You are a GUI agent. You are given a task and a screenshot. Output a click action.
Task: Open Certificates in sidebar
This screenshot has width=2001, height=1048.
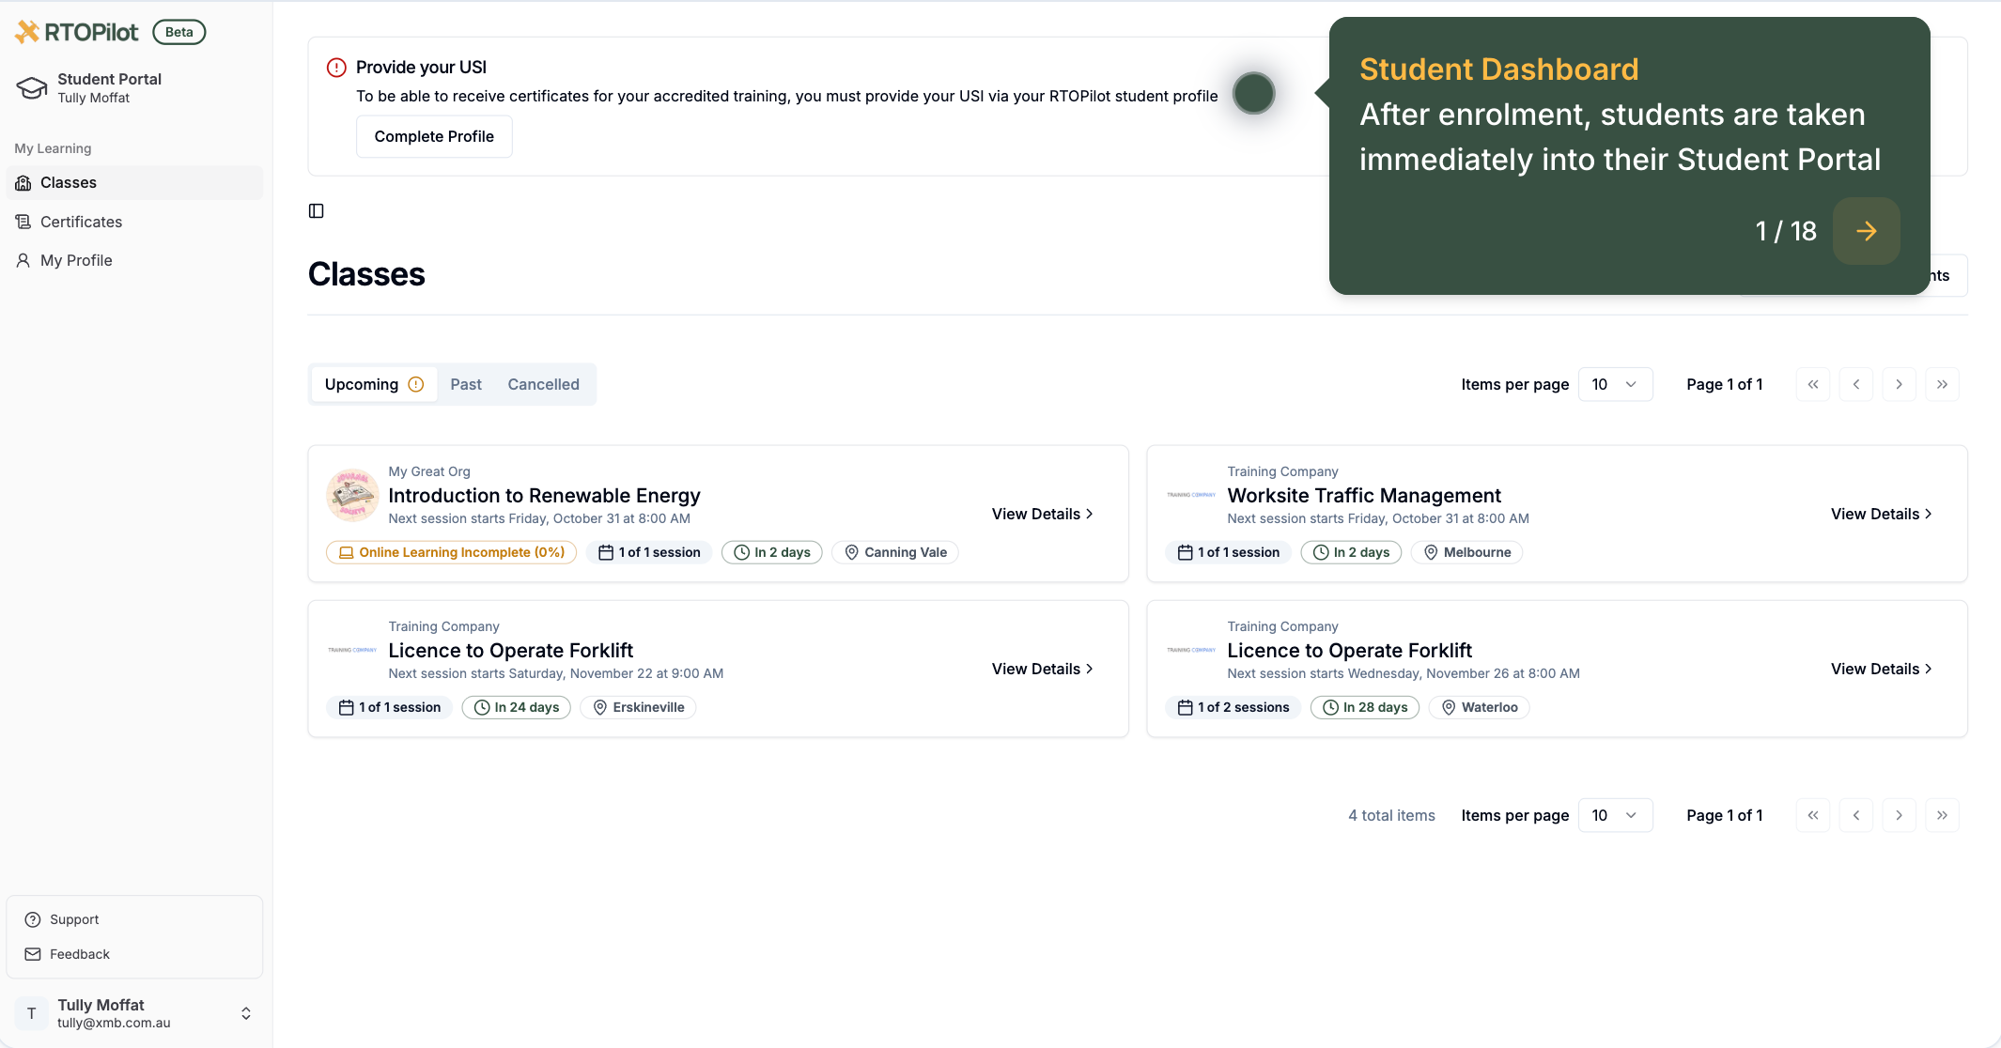click(x=81, y=222)
